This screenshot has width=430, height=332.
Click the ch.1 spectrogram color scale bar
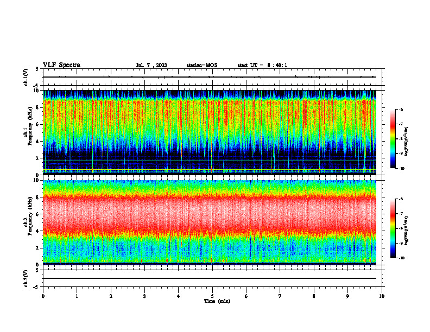pyautogui.click(x=393, y=139)
